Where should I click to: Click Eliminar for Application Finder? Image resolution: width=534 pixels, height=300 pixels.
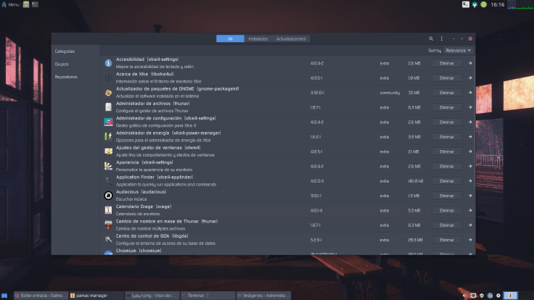point(446,181)
